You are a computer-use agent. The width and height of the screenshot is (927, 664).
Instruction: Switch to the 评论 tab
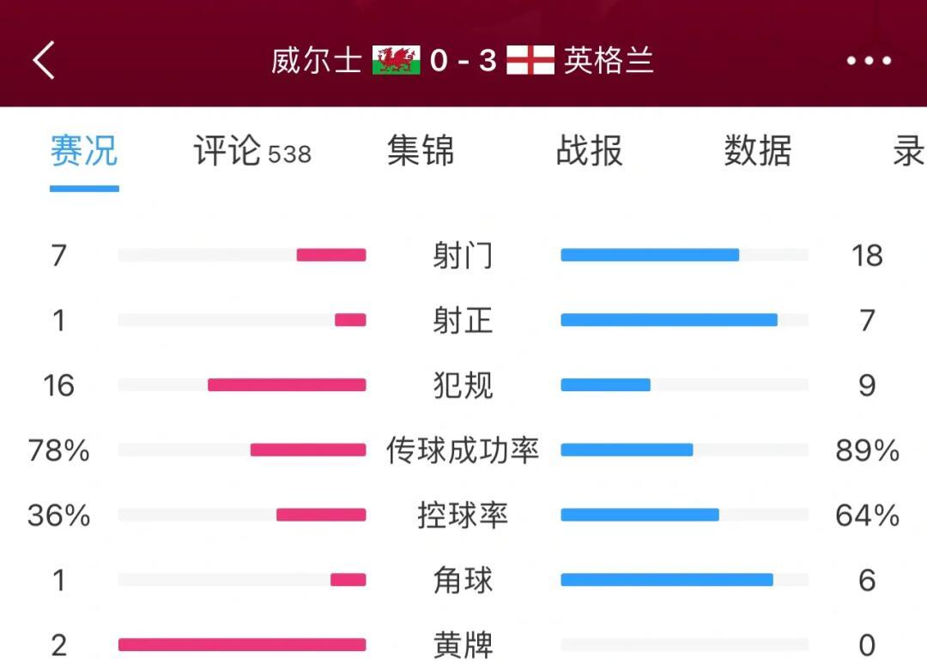coord(252,151)
